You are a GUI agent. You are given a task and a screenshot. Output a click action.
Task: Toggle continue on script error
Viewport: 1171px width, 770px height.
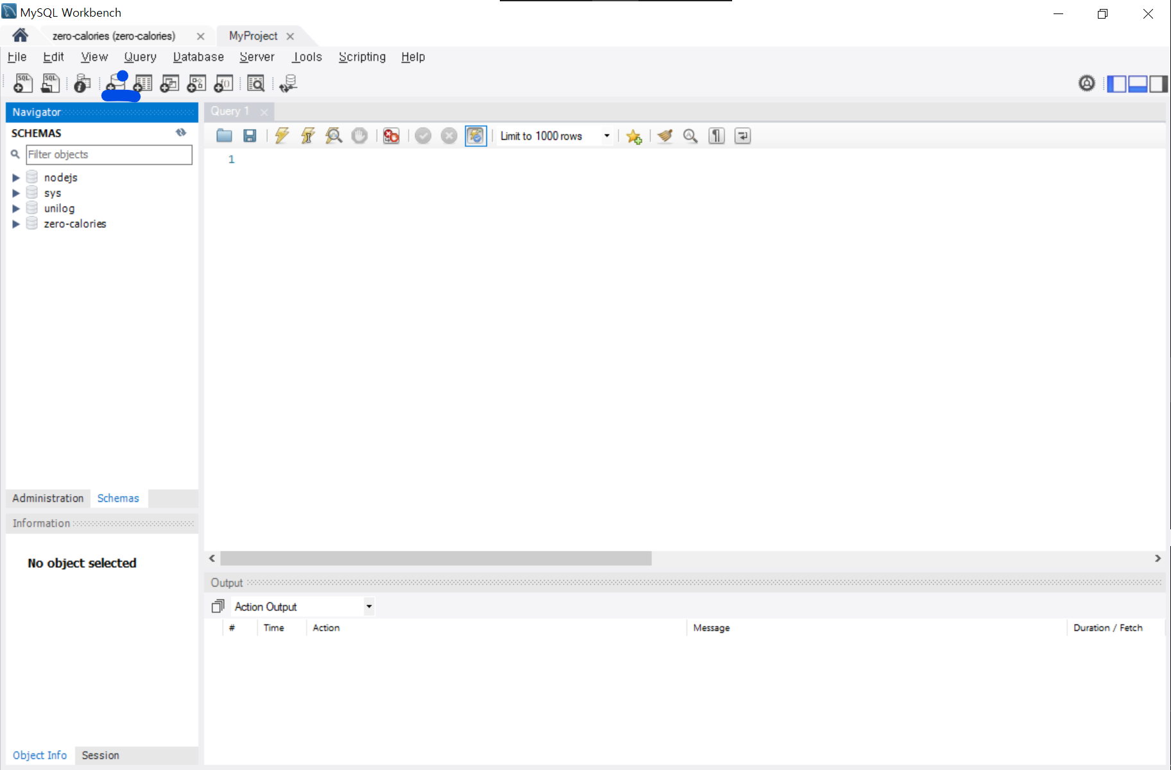coord(391,135)
